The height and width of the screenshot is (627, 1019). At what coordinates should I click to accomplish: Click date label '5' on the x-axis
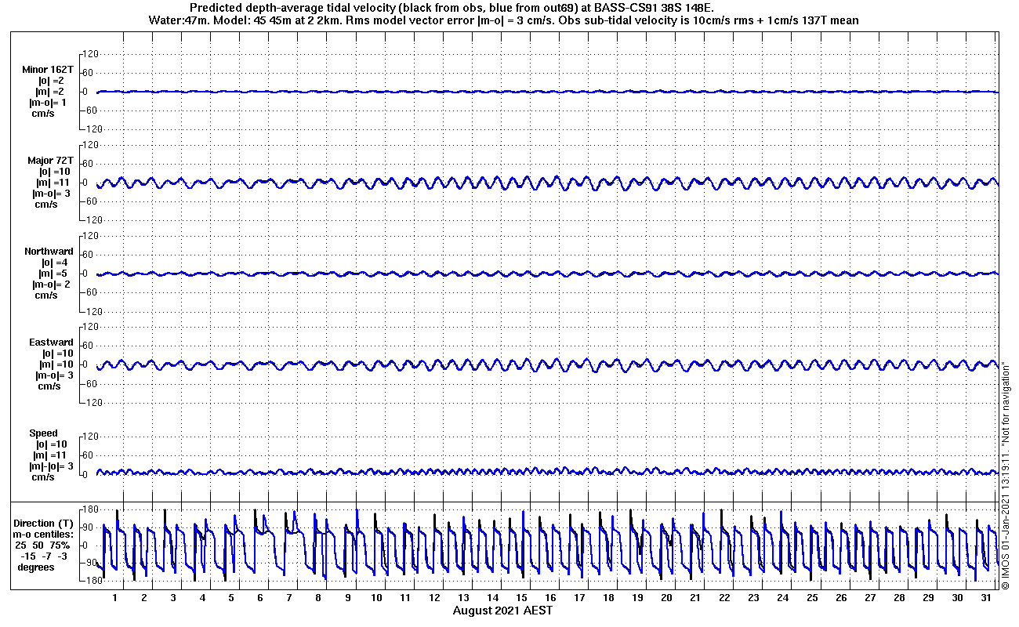[x=231, y=598]
